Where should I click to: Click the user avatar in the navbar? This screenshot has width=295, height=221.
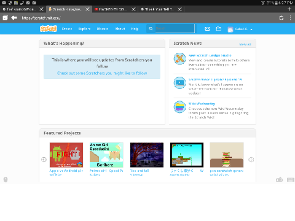pyautogui.click(x=230, y=29)
